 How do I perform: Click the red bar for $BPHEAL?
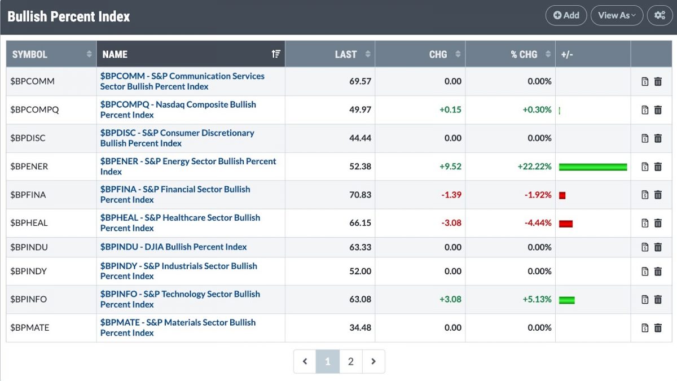(566, 224)
